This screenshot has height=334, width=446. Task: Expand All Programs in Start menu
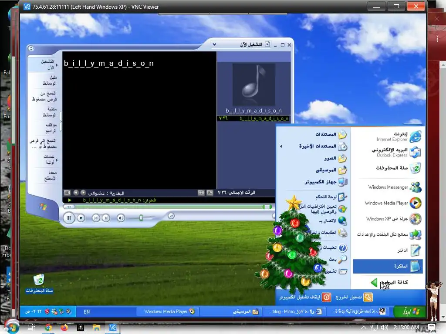390,282
